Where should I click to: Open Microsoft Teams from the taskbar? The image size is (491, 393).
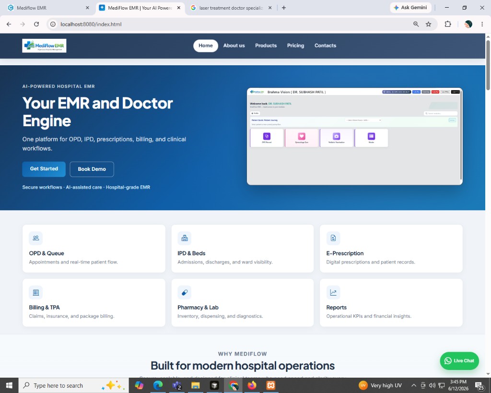pyautogui.click(x=177, y=385)
